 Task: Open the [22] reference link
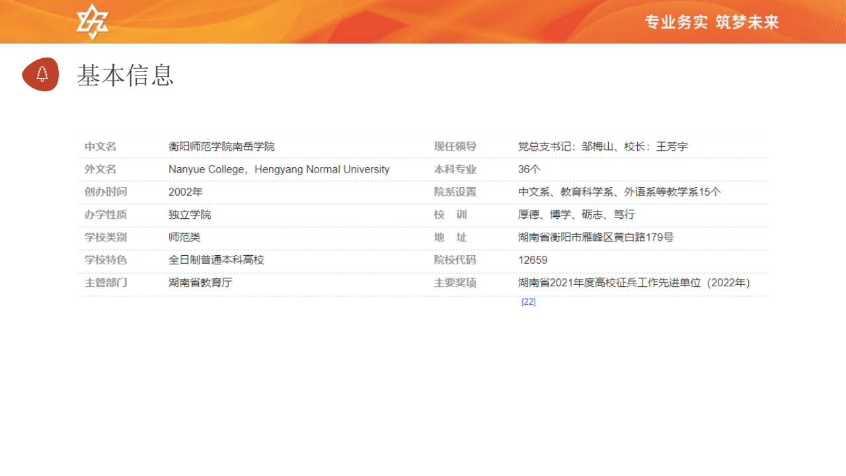[528, 301]
